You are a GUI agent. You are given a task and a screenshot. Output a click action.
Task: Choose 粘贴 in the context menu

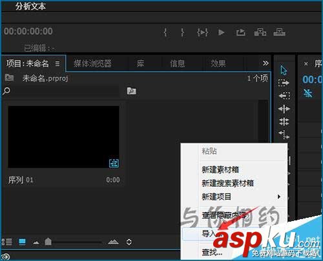(209, 151)
